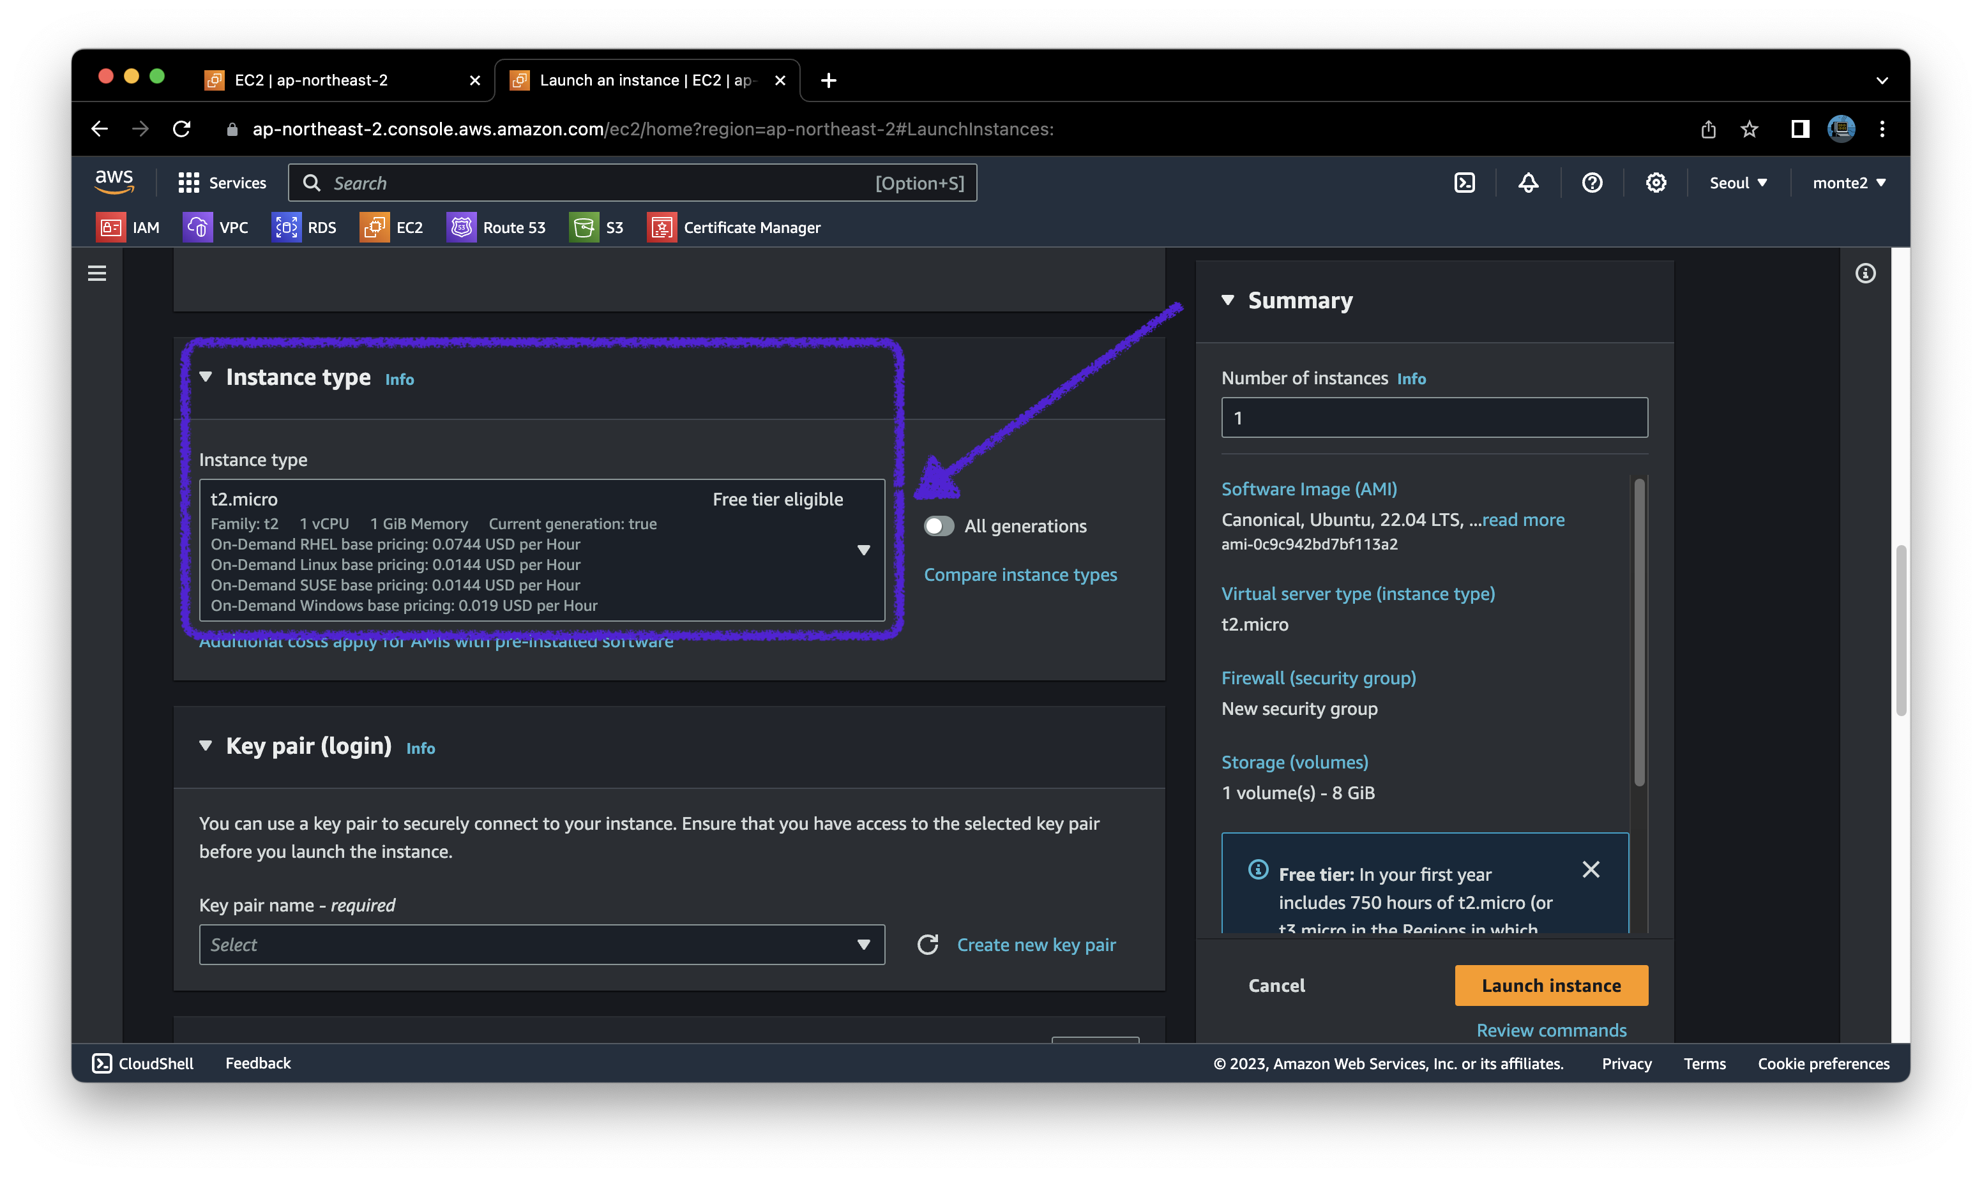Collapse the Key pair (login) section
The height and width of the screenshot is (1177, 1982).
coord(206,746)
